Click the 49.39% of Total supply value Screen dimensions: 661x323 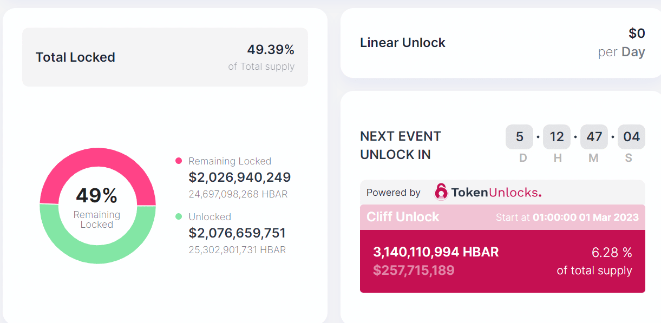[261, 57]
